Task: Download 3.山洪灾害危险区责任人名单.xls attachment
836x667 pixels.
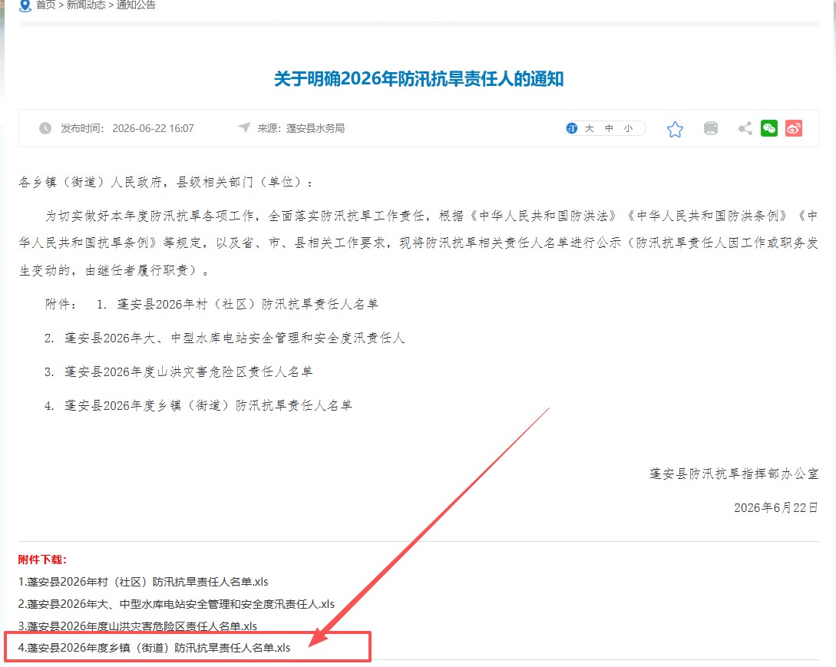Action: [137, 626]
